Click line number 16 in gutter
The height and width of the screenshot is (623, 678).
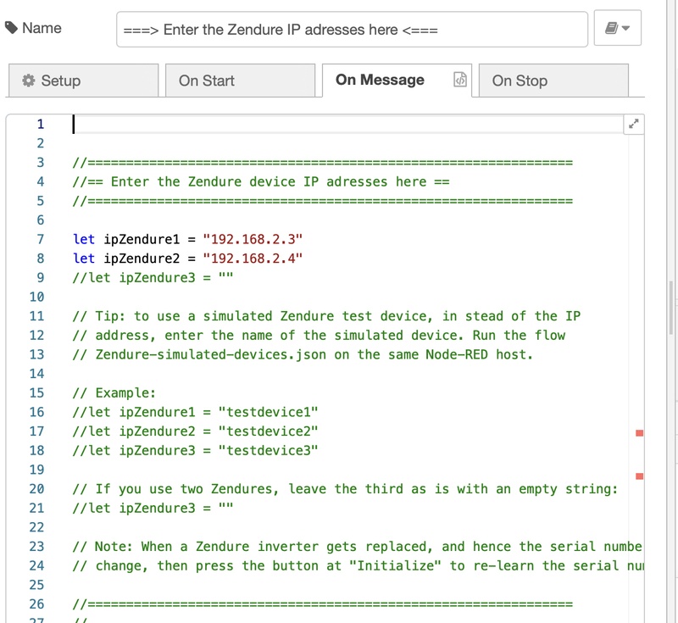point(36,412)
